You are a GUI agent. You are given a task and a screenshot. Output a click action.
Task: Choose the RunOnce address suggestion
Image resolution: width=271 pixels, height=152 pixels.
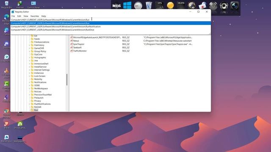[111, 30]
